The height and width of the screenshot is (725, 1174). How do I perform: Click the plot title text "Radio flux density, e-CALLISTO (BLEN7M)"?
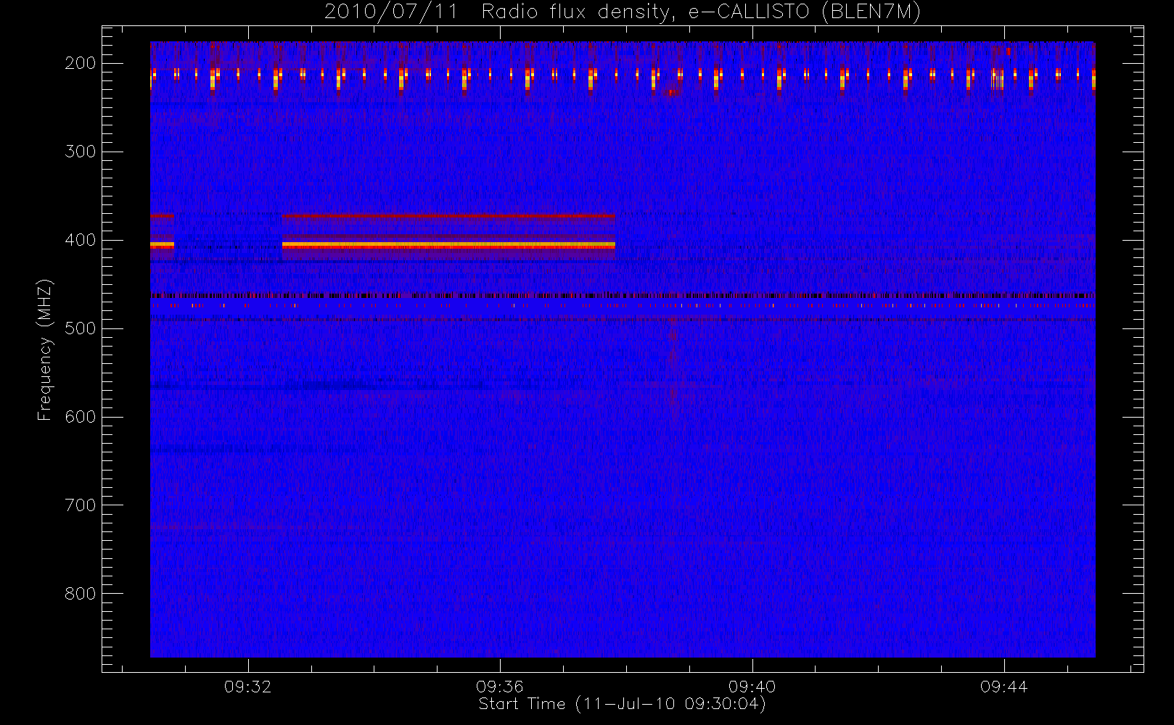(701, 12)
